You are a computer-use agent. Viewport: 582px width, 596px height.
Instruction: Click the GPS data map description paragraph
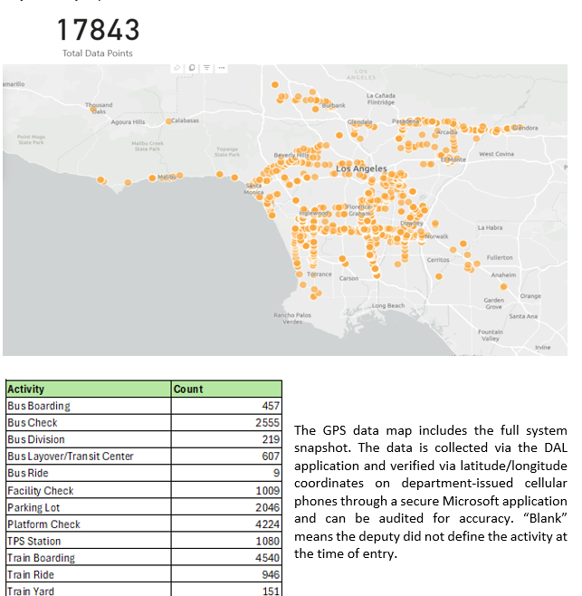(x=431, y=490)
